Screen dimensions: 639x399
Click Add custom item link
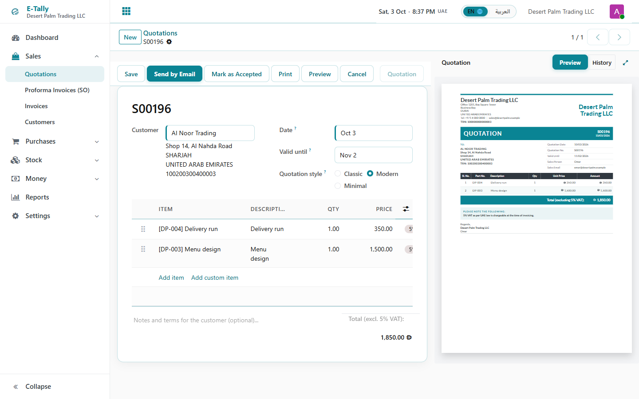(x=215, y=278)
